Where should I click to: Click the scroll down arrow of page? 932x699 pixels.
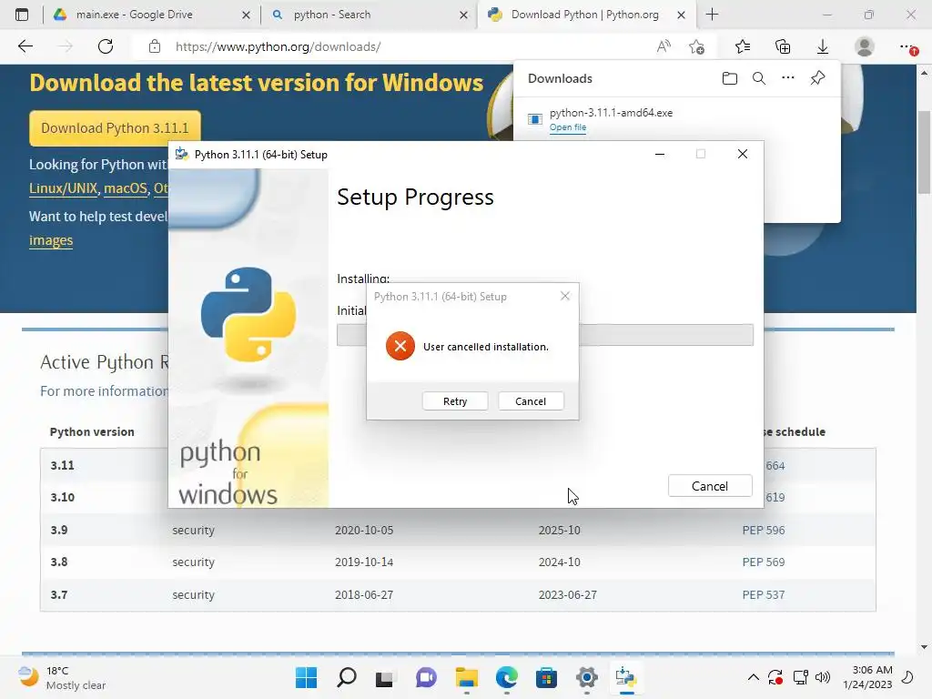pos(924,647)
